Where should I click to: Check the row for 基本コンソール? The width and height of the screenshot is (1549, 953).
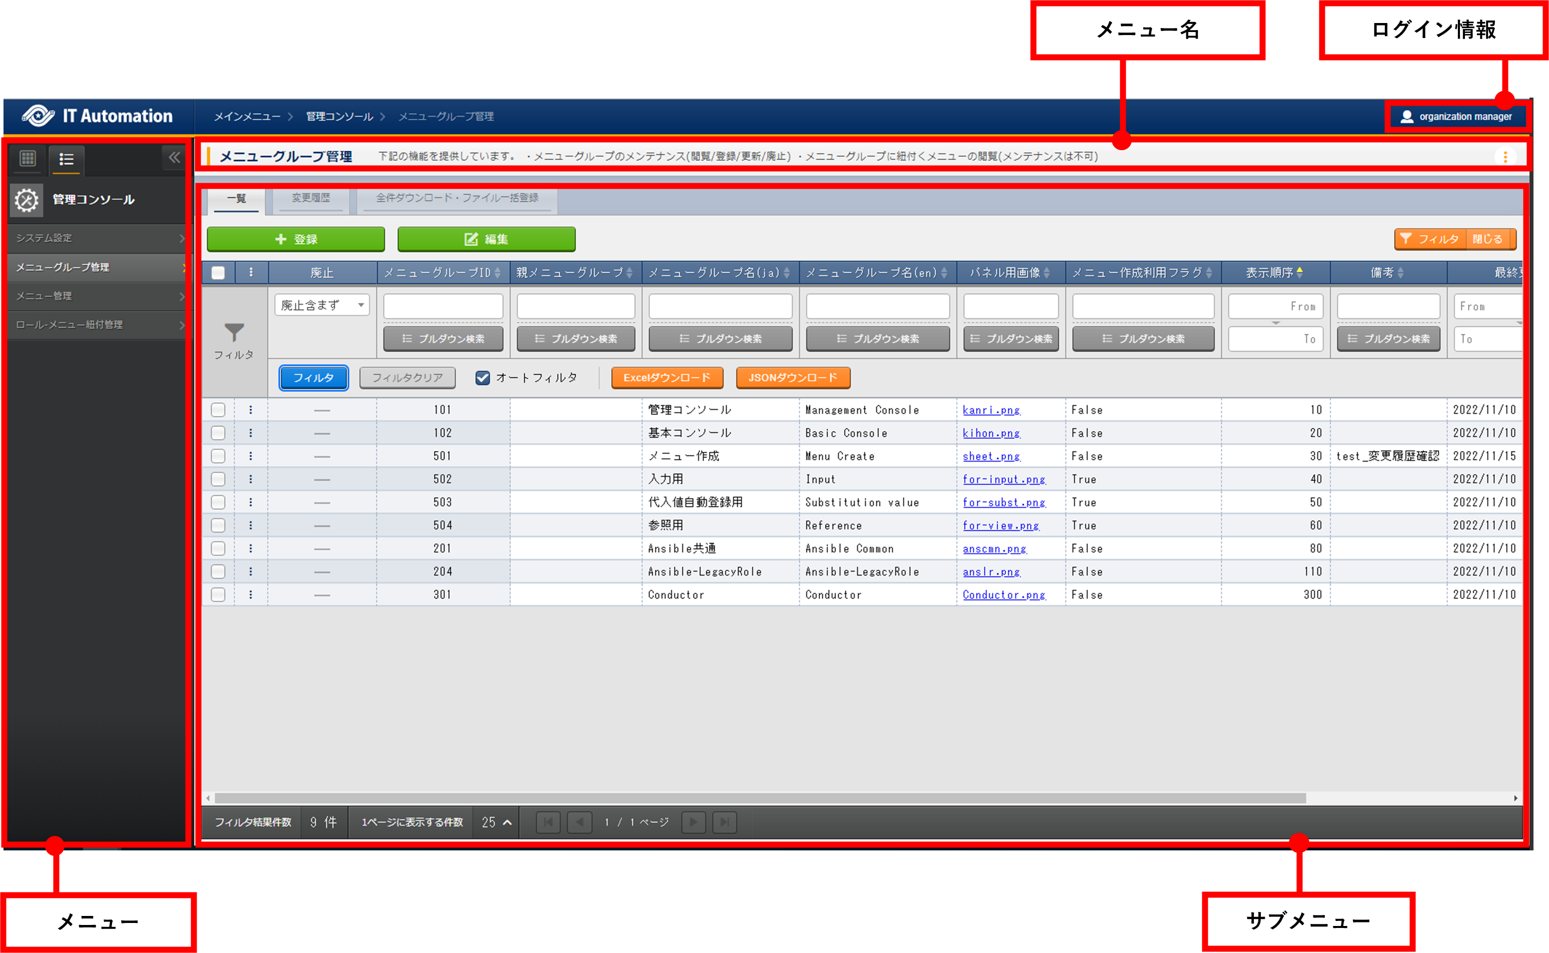coord(218,433)
